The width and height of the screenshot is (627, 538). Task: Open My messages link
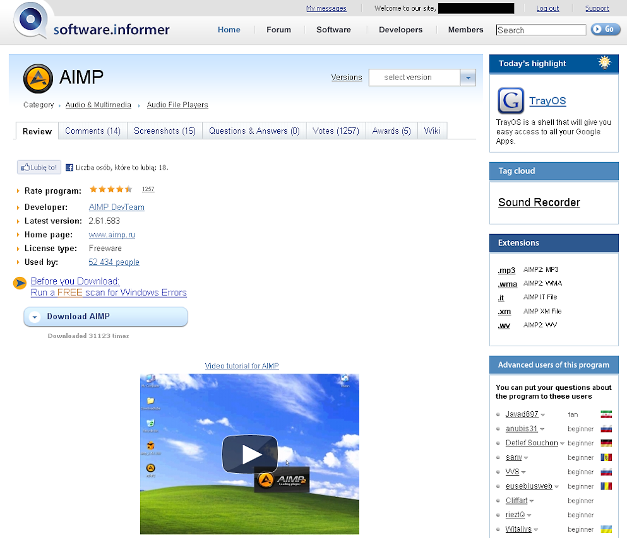pyautogui.click(x=326, y=8)
